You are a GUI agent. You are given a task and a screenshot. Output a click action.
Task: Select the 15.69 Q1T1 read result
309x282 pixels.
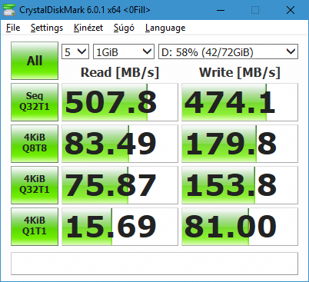tap(120, 227)
